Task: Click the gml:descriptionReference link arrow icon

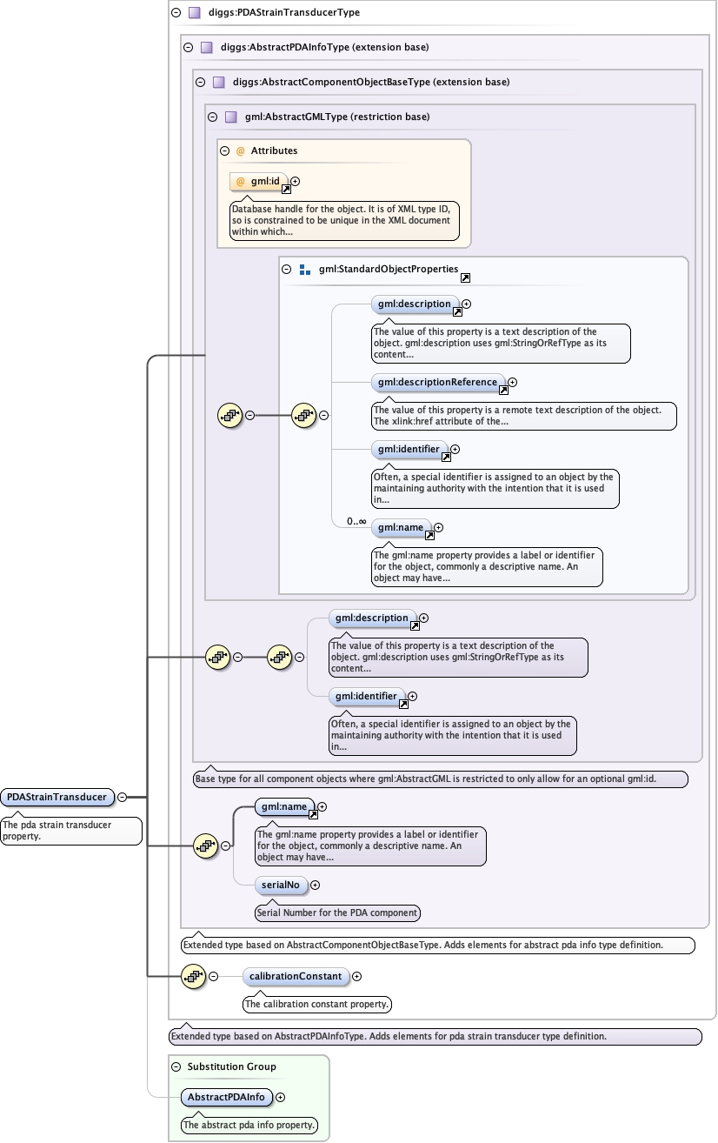Action: pos(502,390)
